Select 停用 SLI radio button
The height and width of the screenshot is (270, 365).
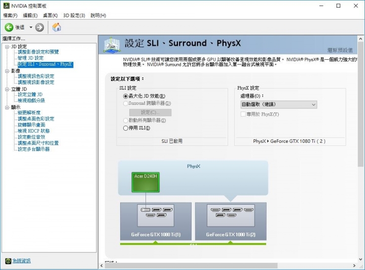point(126,128)
